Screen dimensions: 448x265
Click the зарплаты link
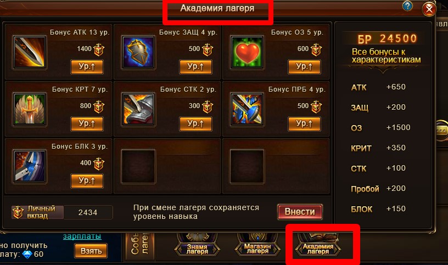tap(82, 236)
